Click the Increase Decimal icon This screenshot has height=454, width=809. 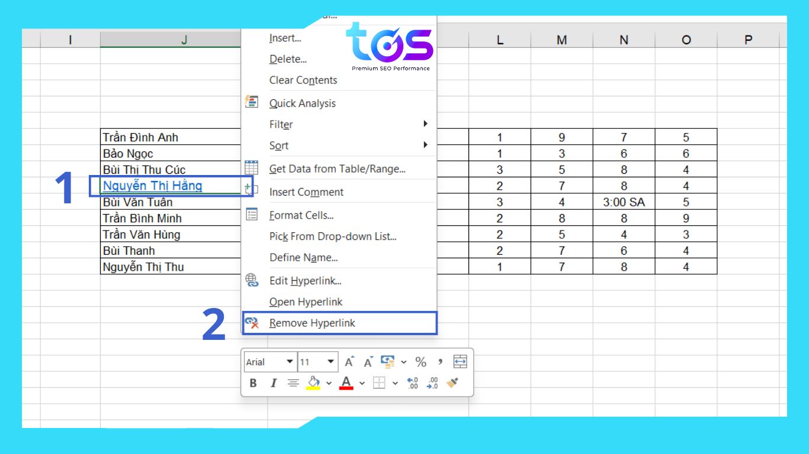point(413,383)
